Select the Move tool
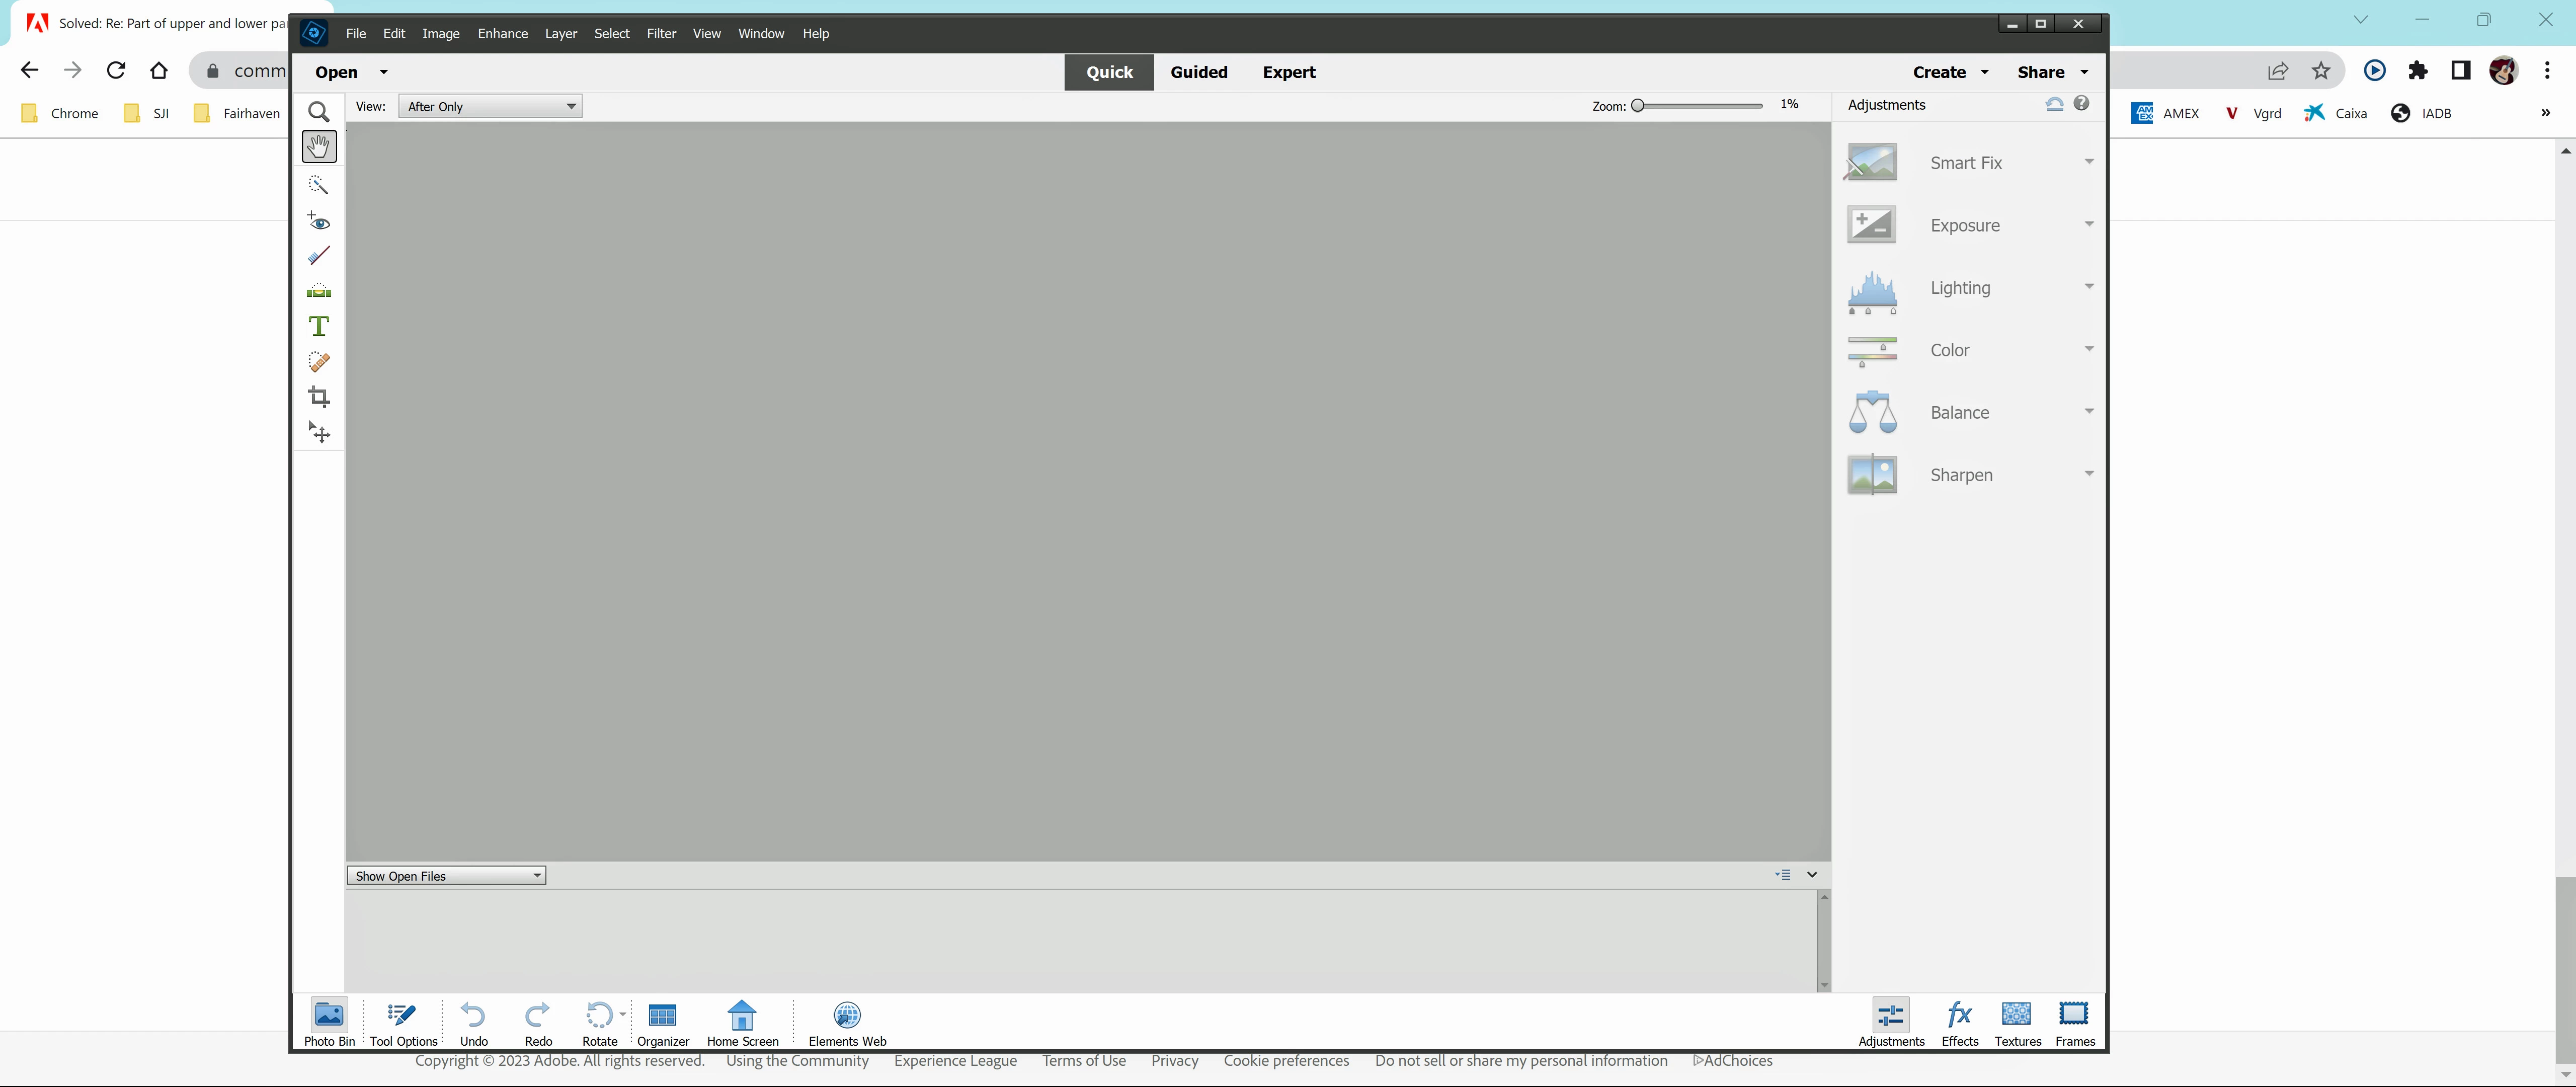Screen dimensions: 2576x1087 tap(319, 432)
